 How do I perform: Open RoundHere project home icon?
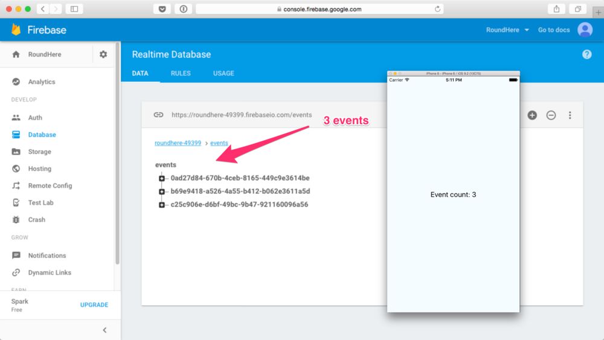click(x=16, y=54)
